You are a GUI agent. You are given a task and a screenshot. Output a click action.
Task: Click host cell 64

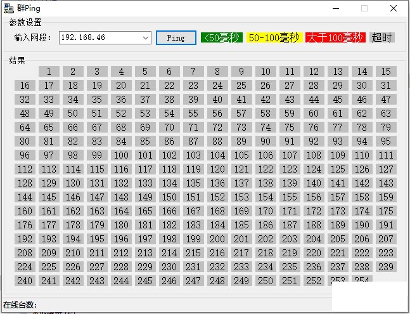pos(25,127)
